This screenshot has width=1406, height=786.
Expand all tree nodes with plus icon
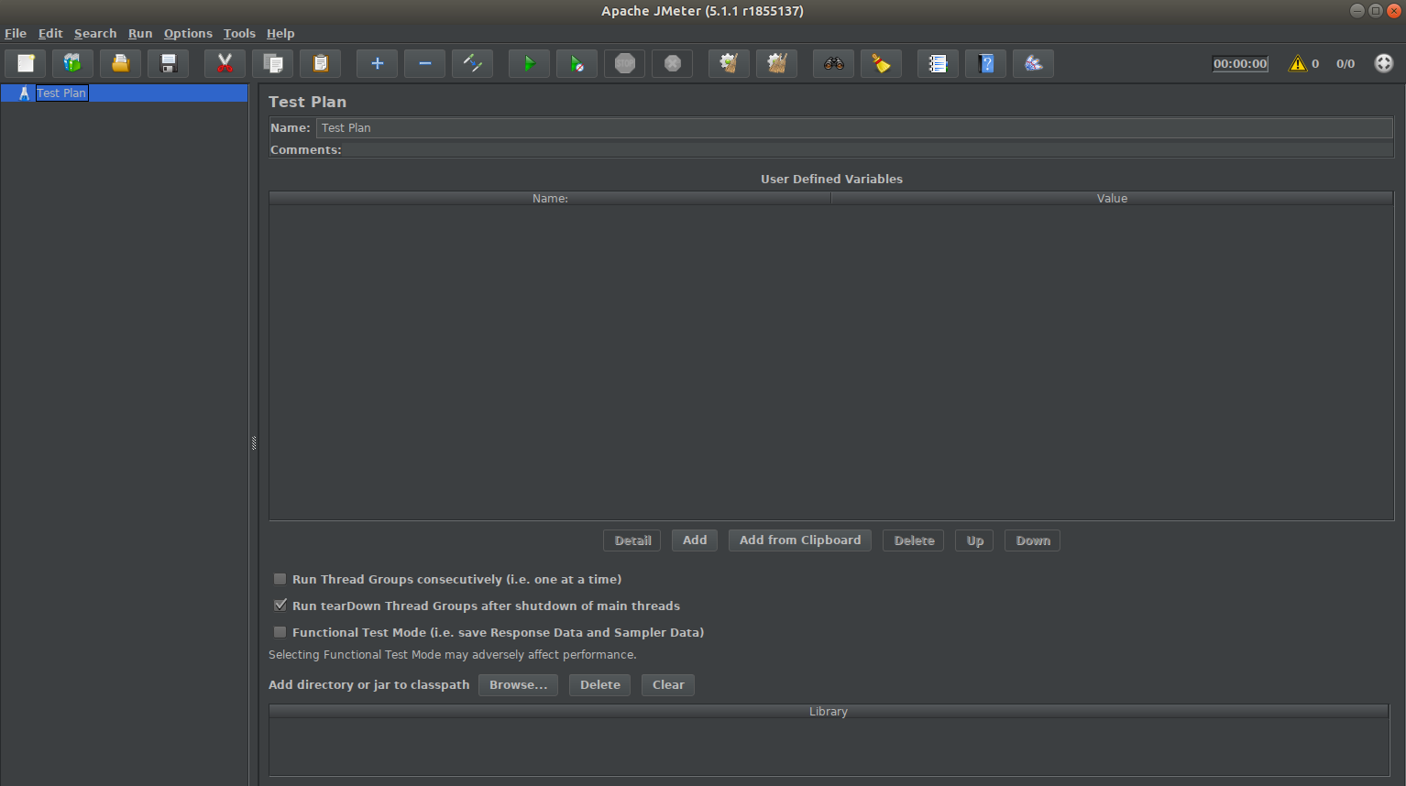click(377, 63)
